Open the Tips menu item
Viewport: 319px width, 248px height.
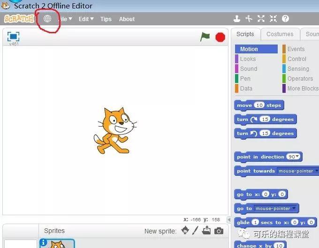pyautogui.click(x=106, y=19)
